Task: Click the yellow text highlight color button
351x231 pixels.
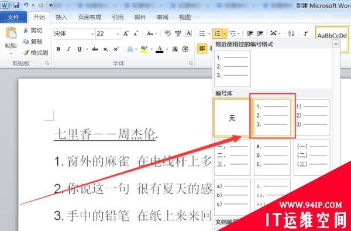Action: pyautogui.click(x=144, y=49)
